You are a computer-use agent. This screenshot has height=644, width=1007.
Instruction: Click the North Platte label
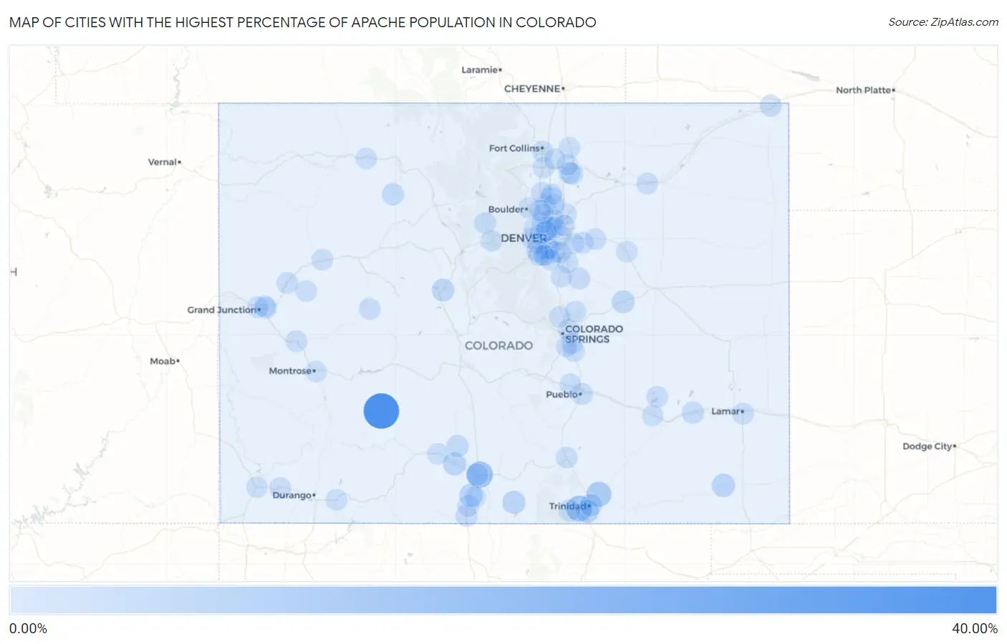point(864,90)
